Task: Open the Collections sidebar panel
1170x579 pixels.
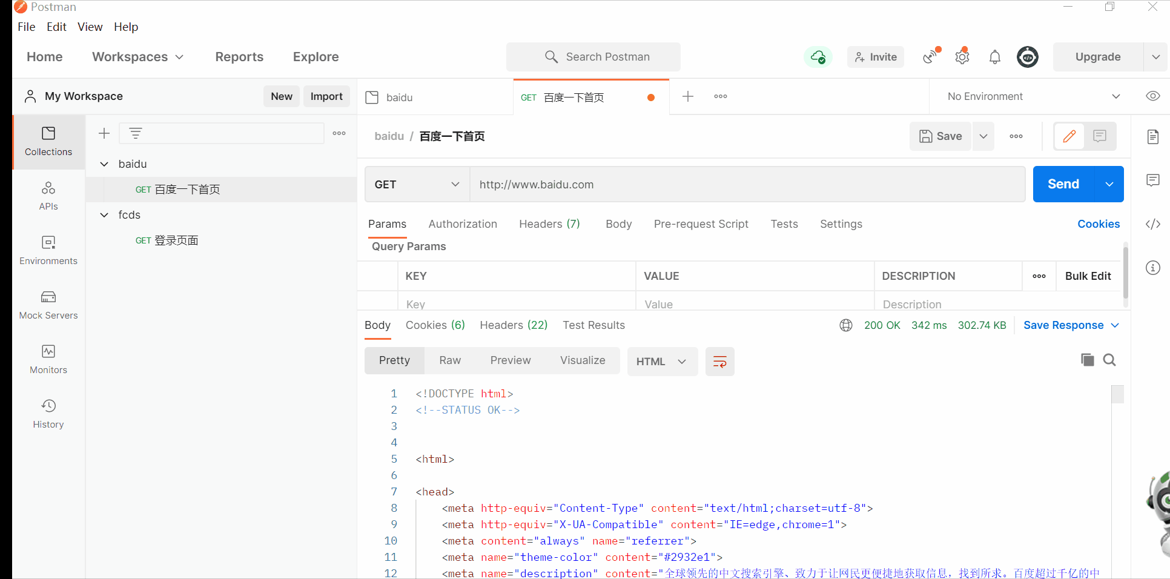Action: point(48,142)
